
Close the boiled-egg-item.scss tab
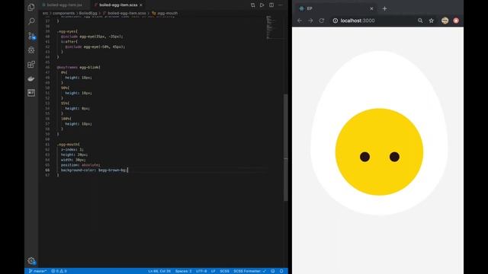click(141, 5)
